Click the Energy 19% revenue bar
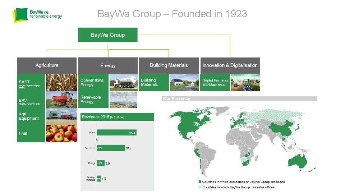This screenshot has width=345, height=194. (x=101, y=163)
